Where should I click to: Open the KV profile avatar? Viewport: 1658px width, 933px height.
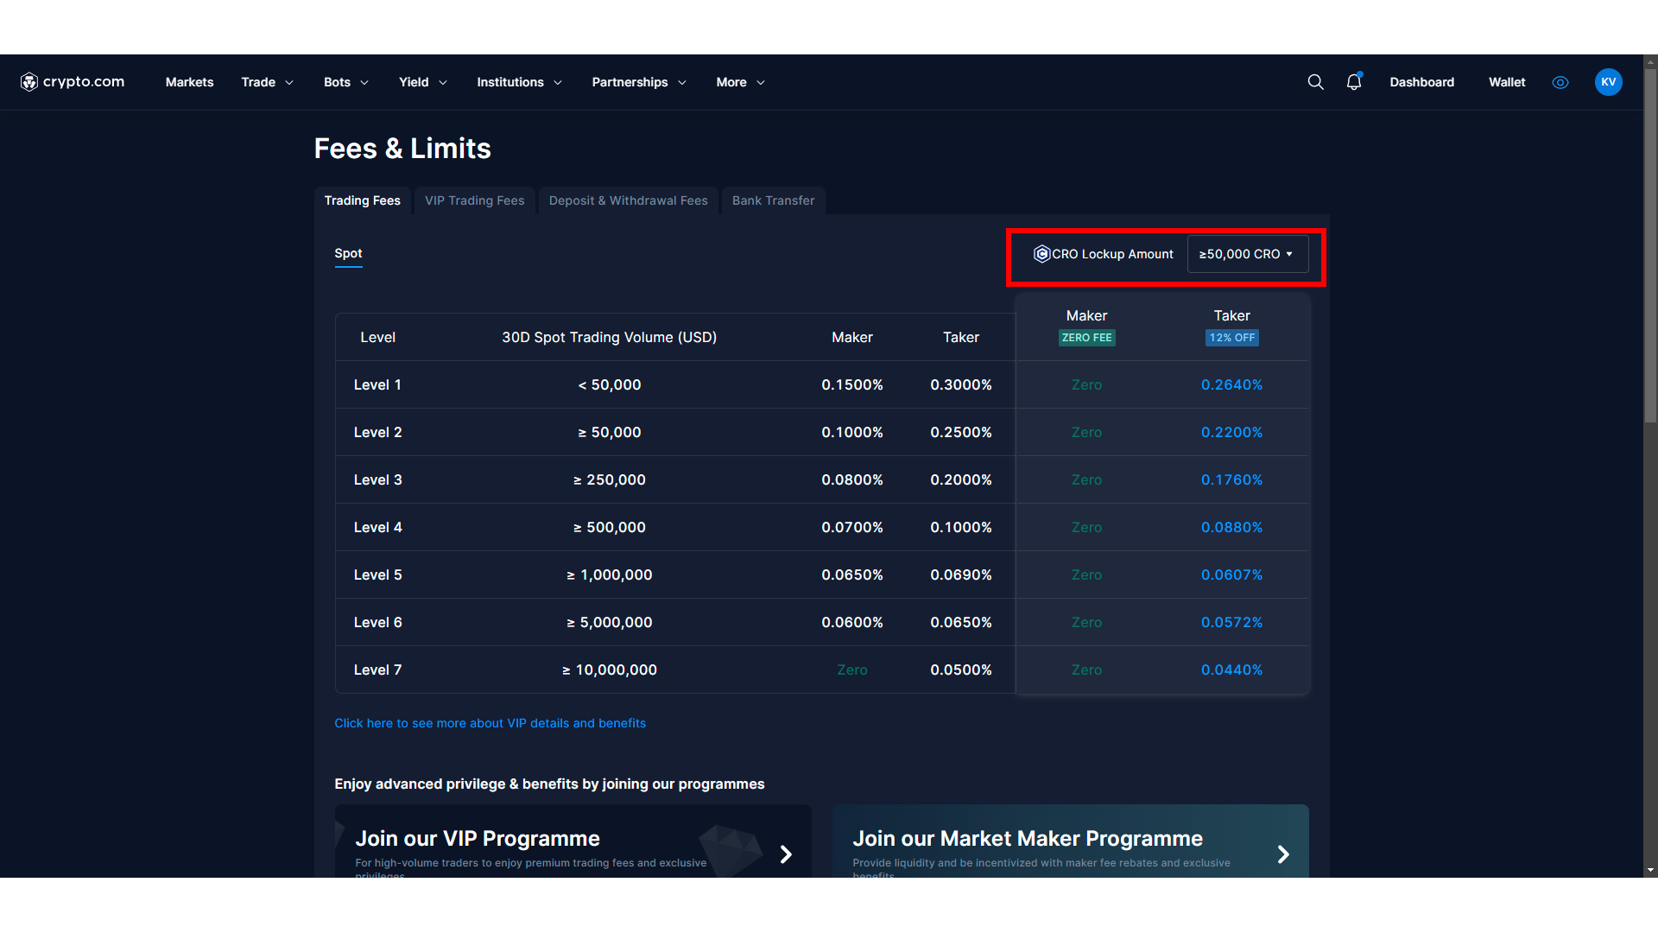(1608, 82)
